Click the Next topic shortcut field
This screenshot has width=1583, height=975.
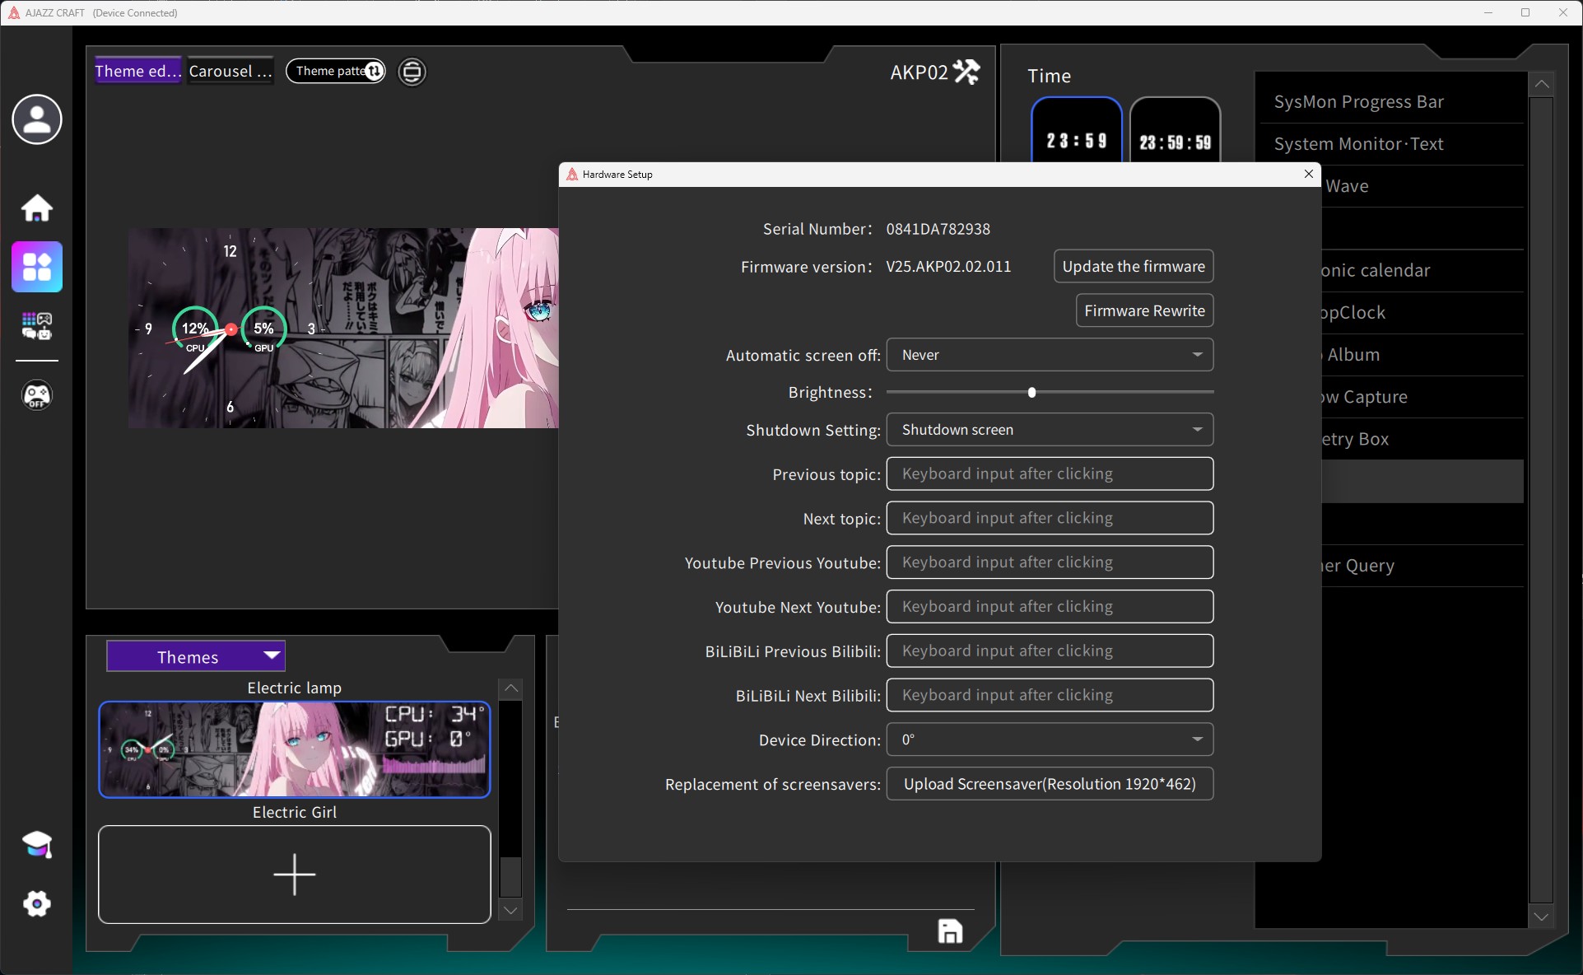coord(1050,519)
